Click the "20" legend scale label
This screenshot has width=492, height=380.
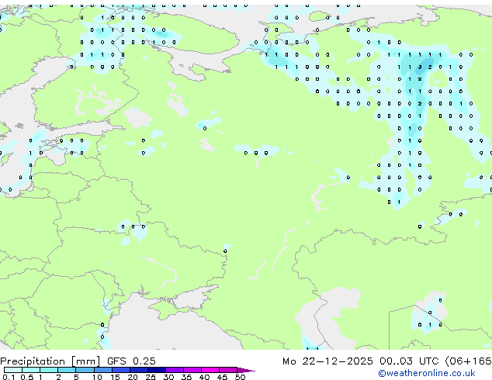point(133,377)
